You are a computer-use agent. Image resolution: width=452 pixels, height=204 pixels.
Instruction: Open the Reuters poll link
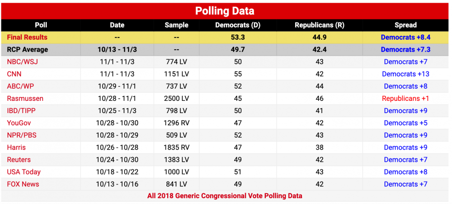click(x=19, y=159)
